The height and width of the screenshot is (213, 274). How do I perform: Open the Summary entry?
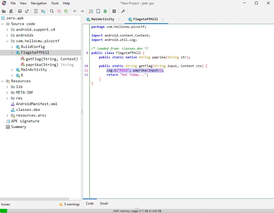click(18, 127)
